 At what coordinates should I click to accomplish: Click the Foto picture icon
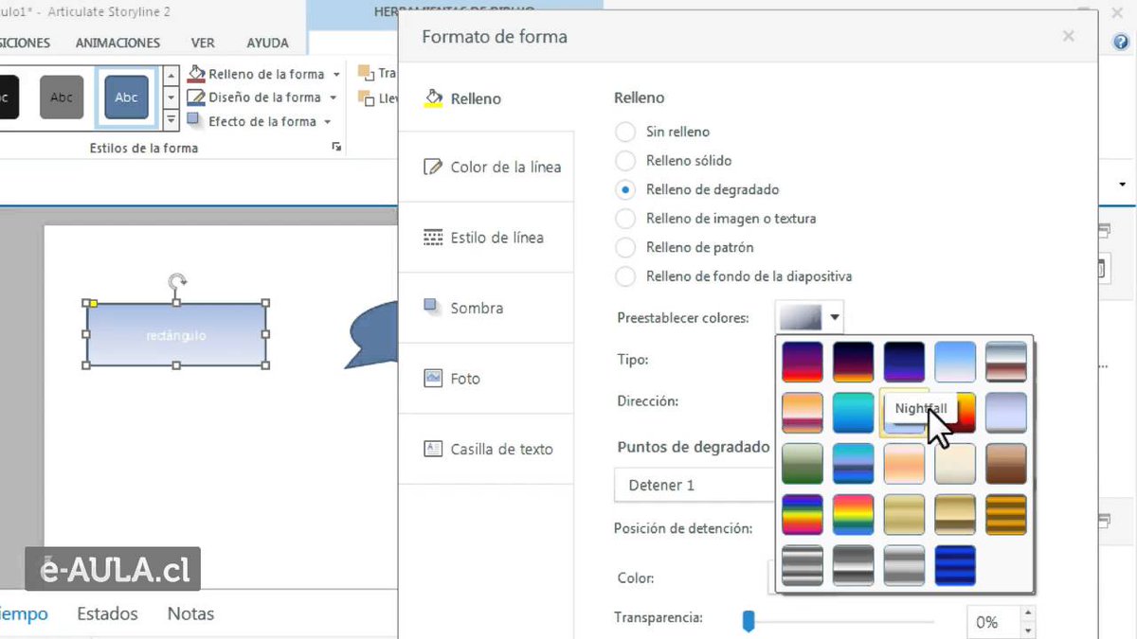pyautogui.click(x=433, y=378)
